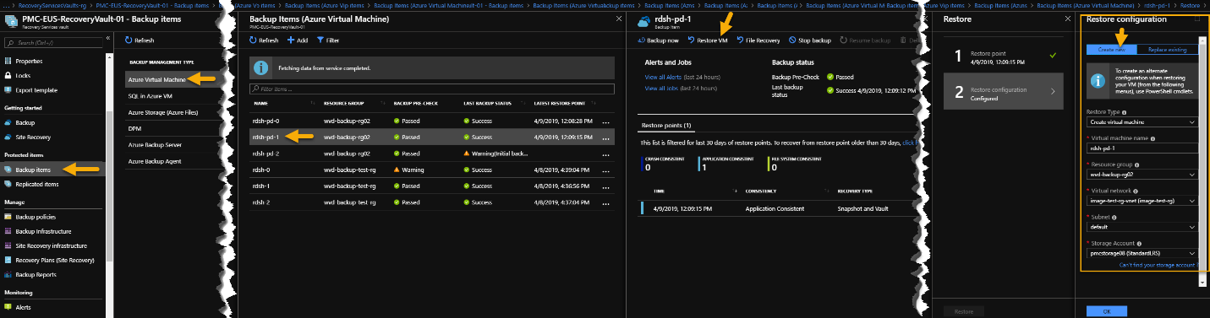Open more options for the rdsh-pd-0 row
Screen dimensions: 1210x318
pos(605,122)
